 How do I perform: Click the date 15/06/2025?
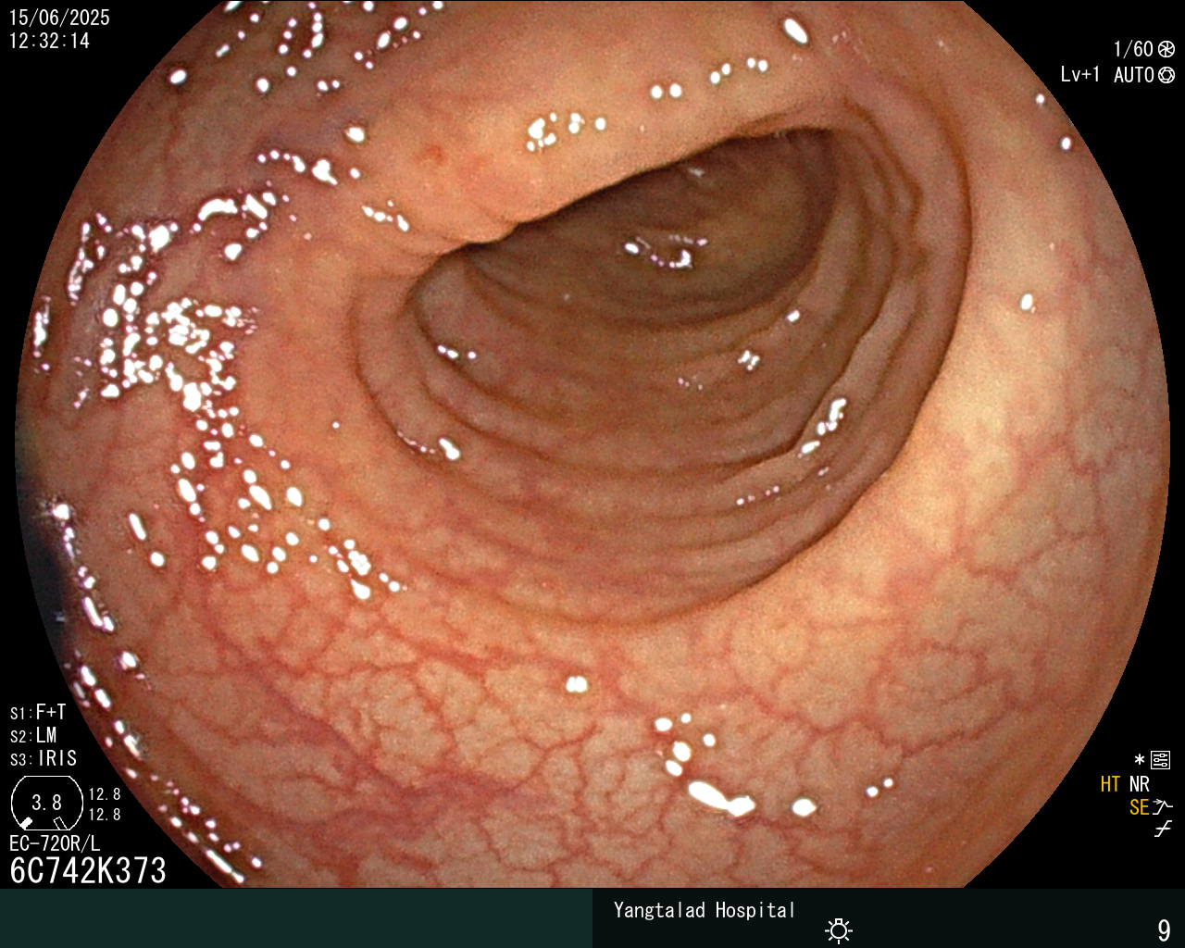[x=59, y=18]
